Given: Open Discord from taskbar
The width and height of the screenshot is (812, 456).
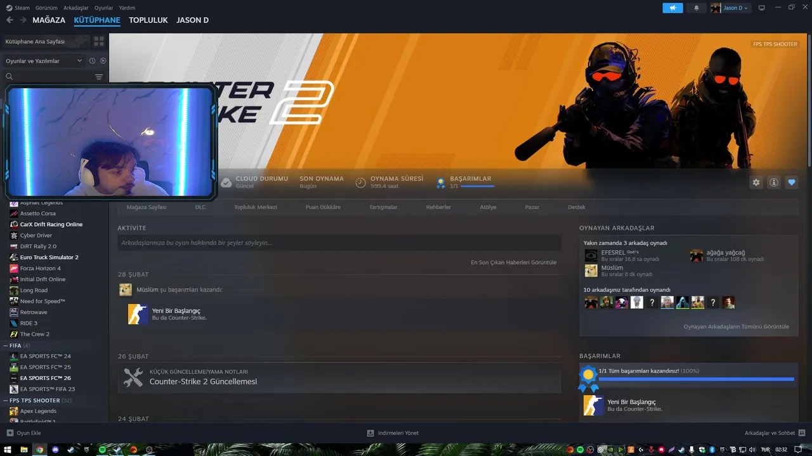Looking at the screenshot, I should [x=55, y=450].
